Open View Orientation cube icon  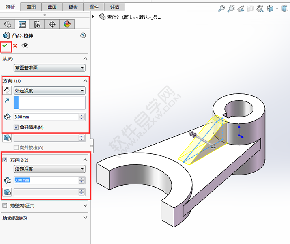(270, 9)
